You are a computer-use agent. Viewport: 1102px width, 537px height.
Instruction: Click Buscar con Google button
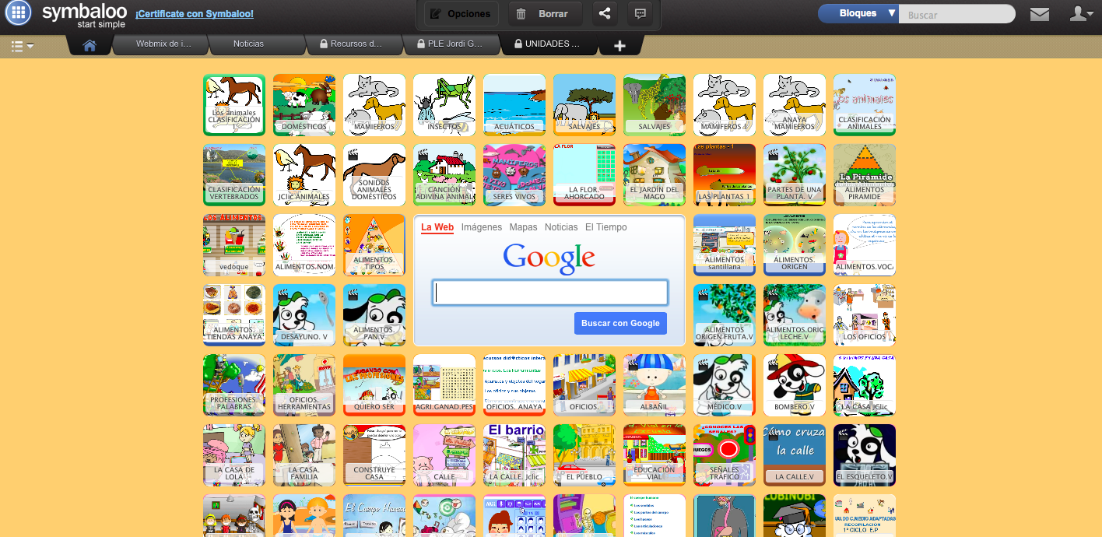pos(619,323)
